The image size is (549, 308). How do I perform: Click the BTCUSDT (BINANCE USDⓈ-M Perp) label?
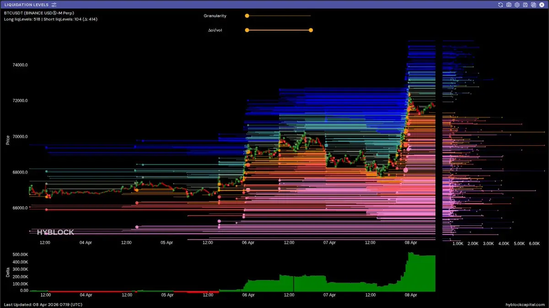click(39, 13)
